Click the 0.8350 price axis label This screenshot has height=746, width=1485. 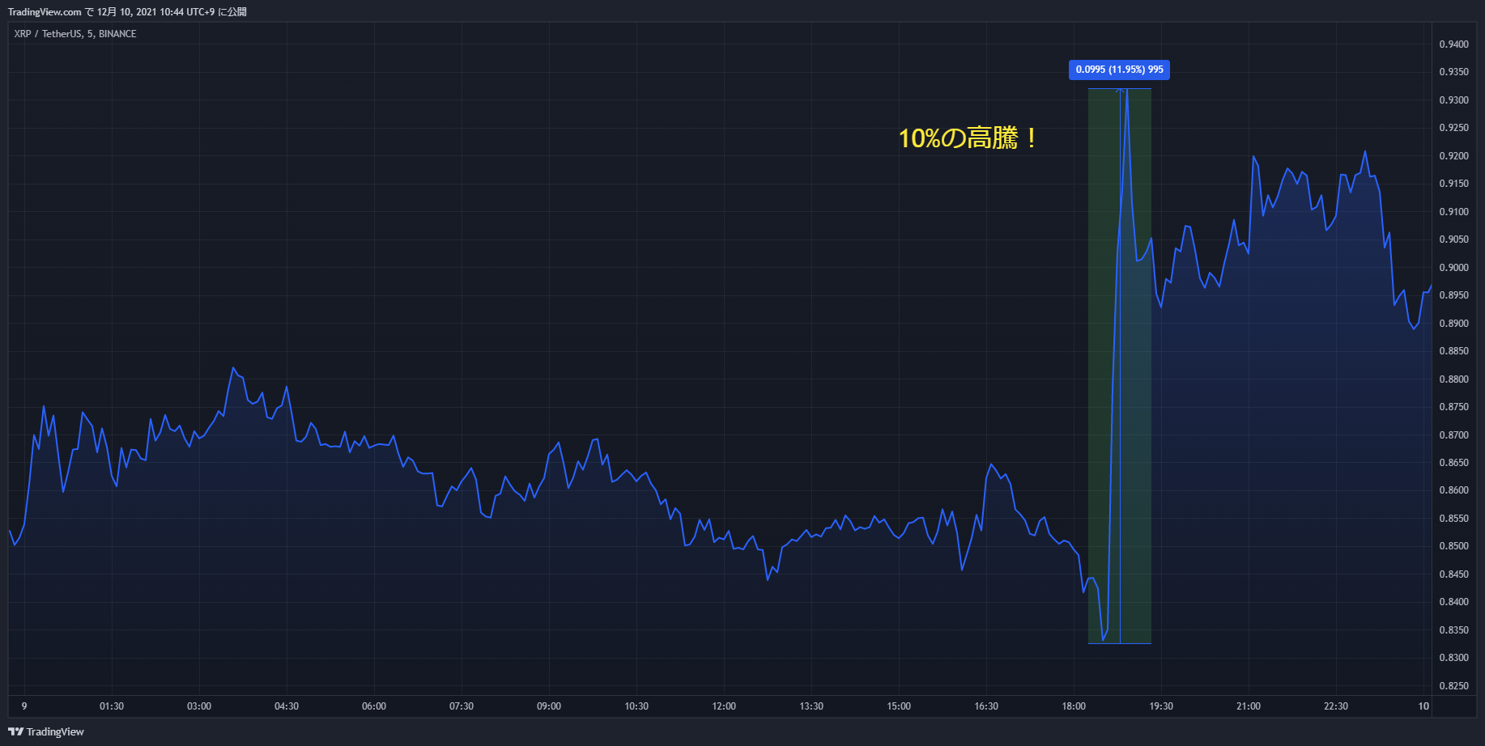tap(1453, 630)
